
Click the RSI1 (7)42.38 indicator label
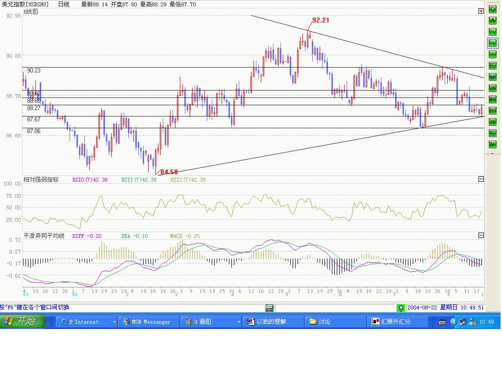[139, 180]
